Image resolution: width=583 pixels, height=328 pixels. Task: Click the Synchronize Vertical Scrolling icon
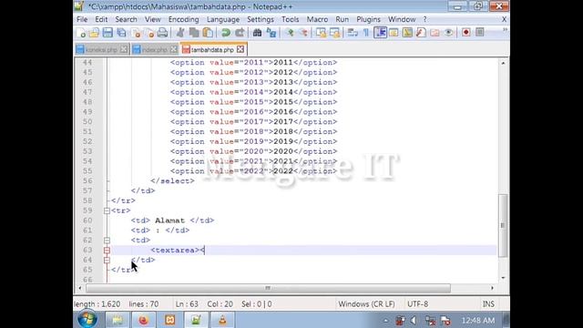pos(321,33)
